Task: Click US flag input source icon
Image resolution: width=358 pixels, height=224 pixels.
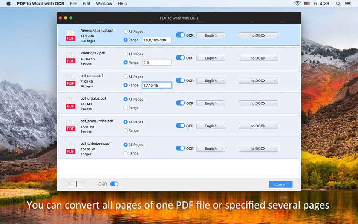Action: [x=307, y=3]
